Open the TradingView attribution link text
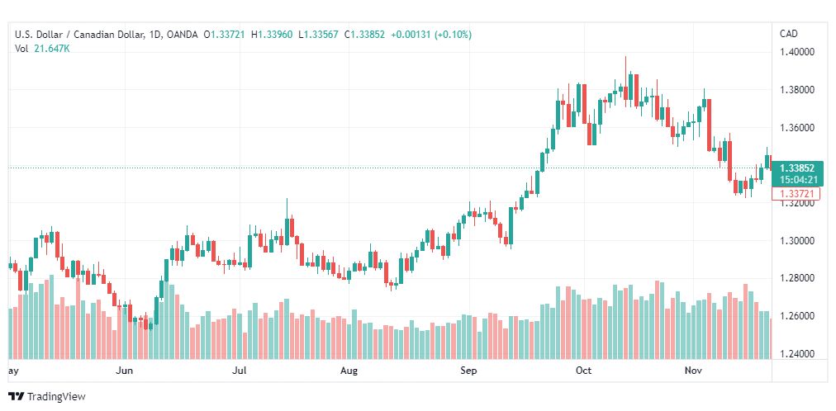Viewport: 836px width, 411px height. pos(56,397)
